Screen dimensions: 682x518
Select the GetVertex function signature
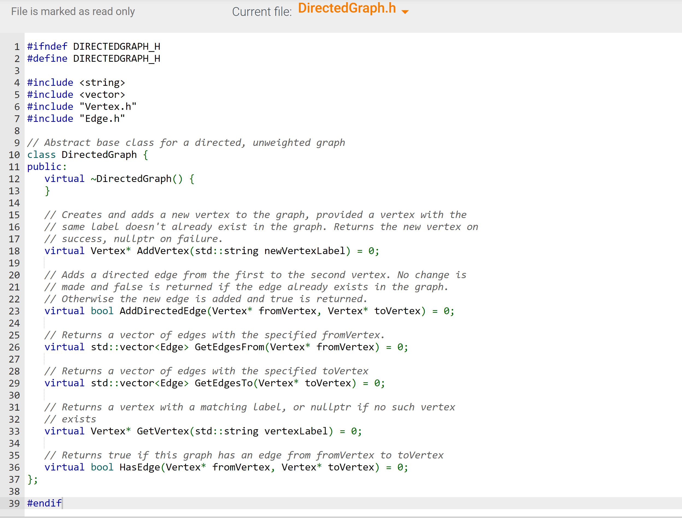pyautogui.click(x=204, y=431)
